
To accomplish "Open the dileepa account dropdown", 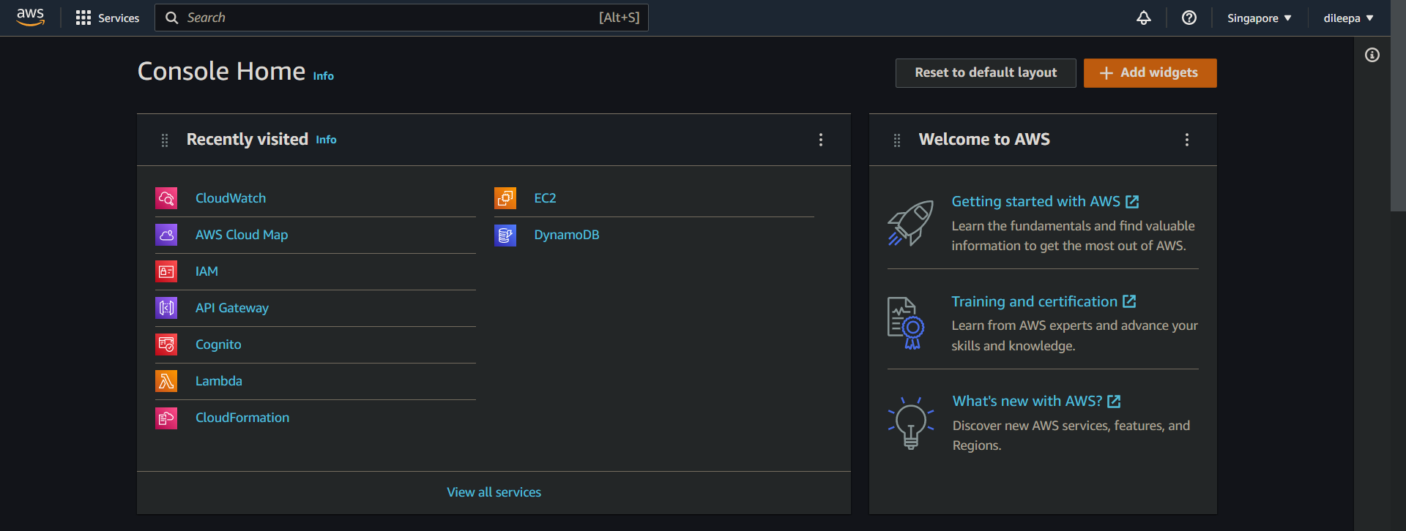I will 1349,18.
